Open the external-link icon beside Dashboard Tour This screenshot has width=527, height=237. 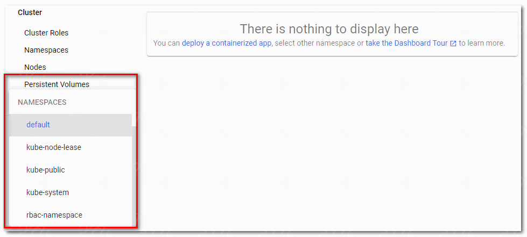453,44
